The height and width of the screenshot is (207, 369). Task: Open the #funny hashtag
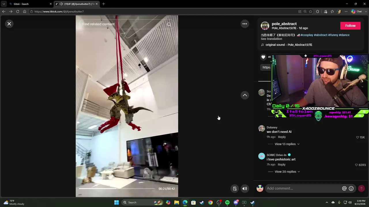click(333, 35)
